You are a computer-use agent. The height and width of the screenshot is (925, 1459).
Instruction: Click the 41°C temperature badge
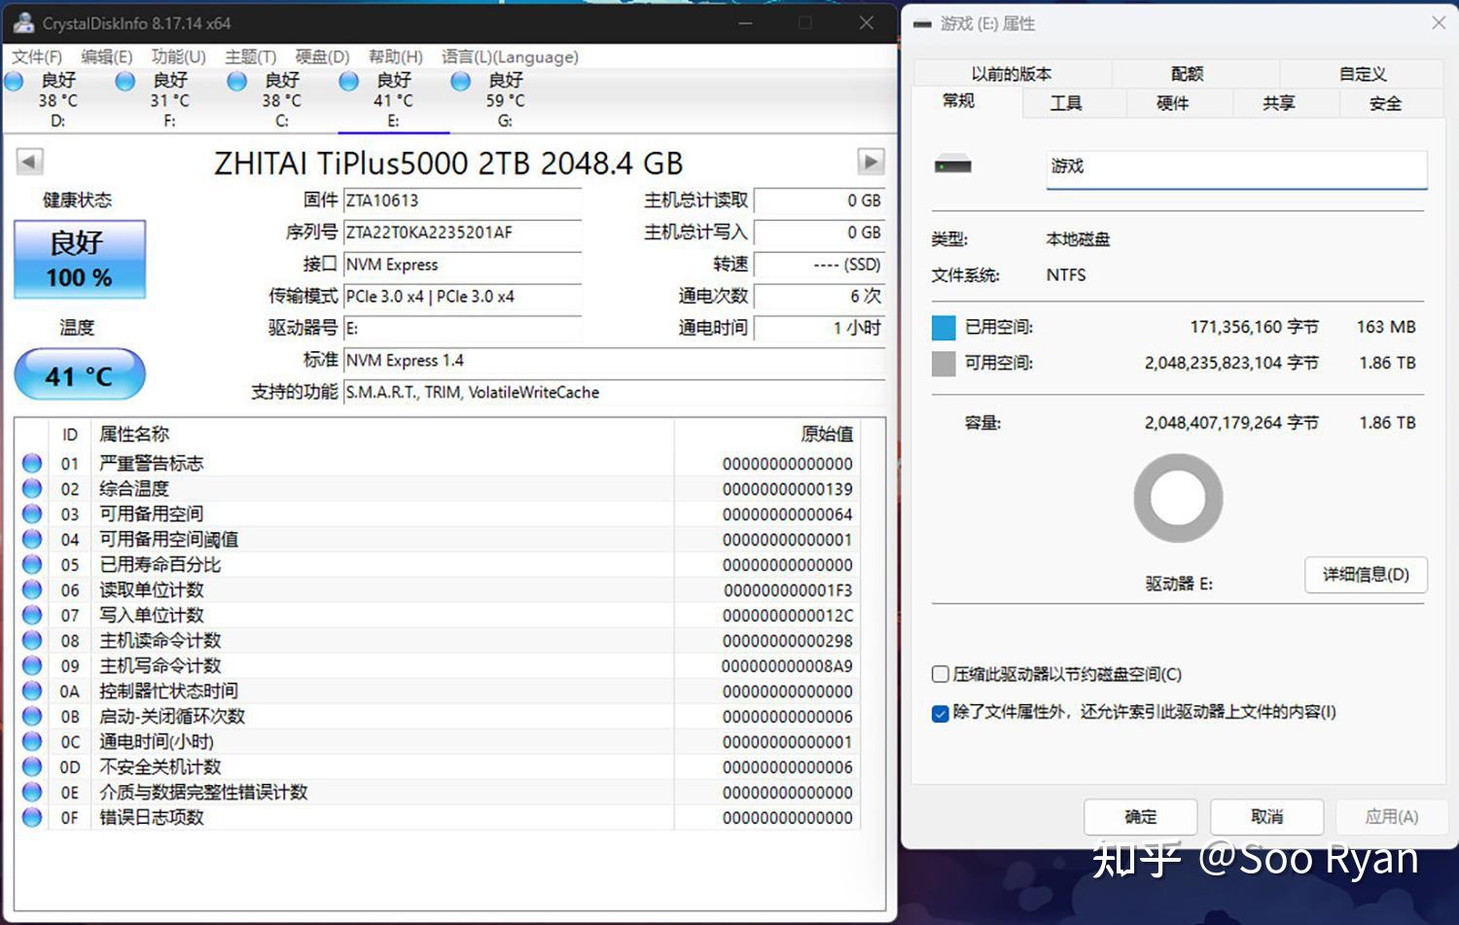(78, 374)
